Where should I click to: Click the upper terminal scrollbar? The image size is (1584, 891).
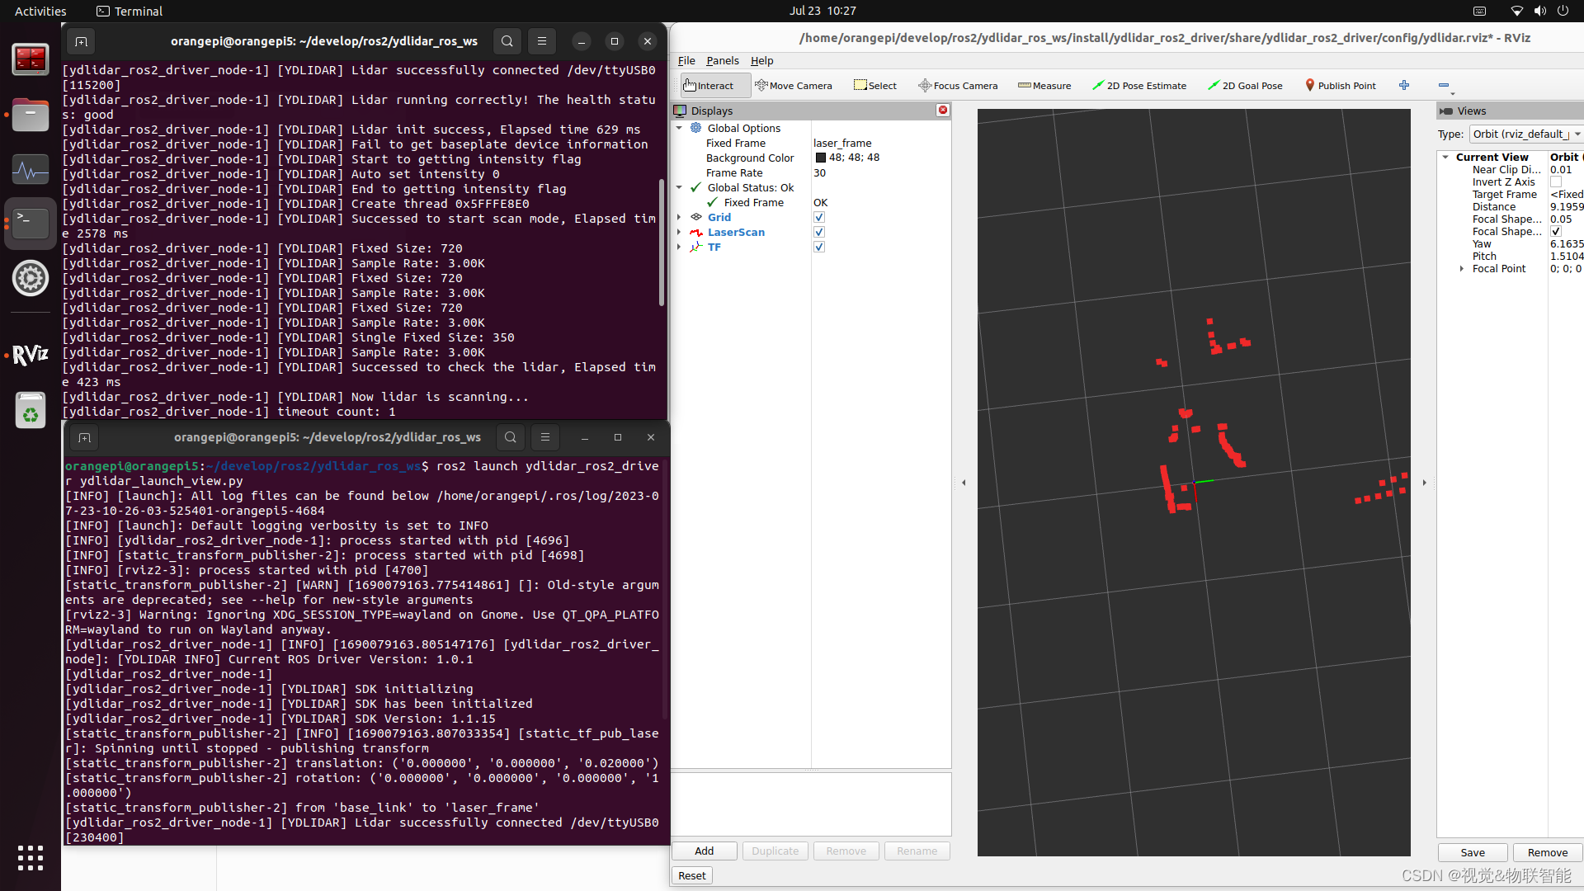662,242
